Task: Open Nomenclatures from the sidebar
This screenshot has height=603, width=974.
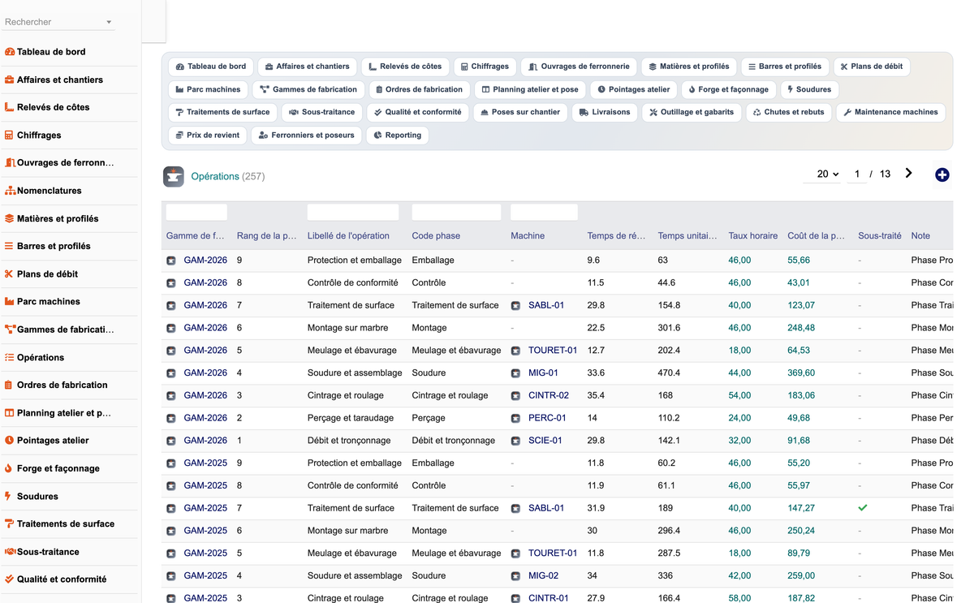Action: (49, 191)
